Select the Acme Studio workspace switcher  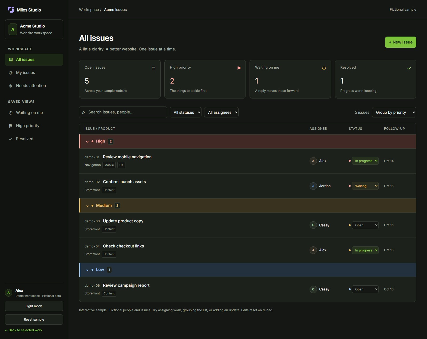click(x=34, y=29)
